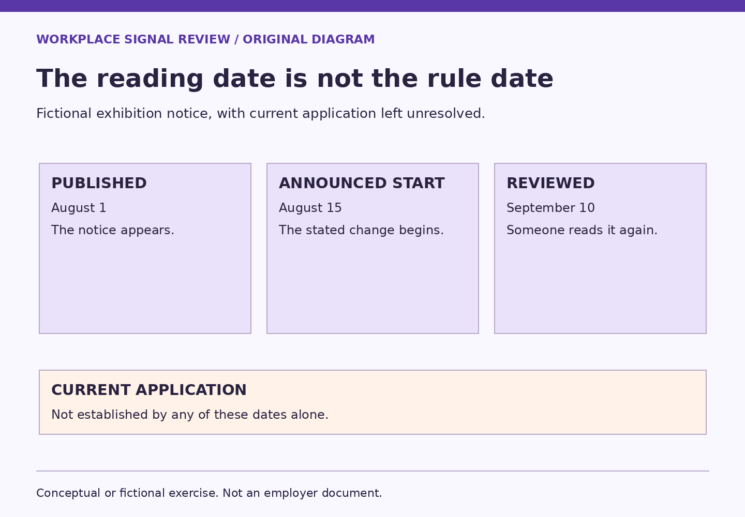Viewport: 745px width, 517px height.
Task: Click 'The stated change begins.' text
Action: pos(361,231)
